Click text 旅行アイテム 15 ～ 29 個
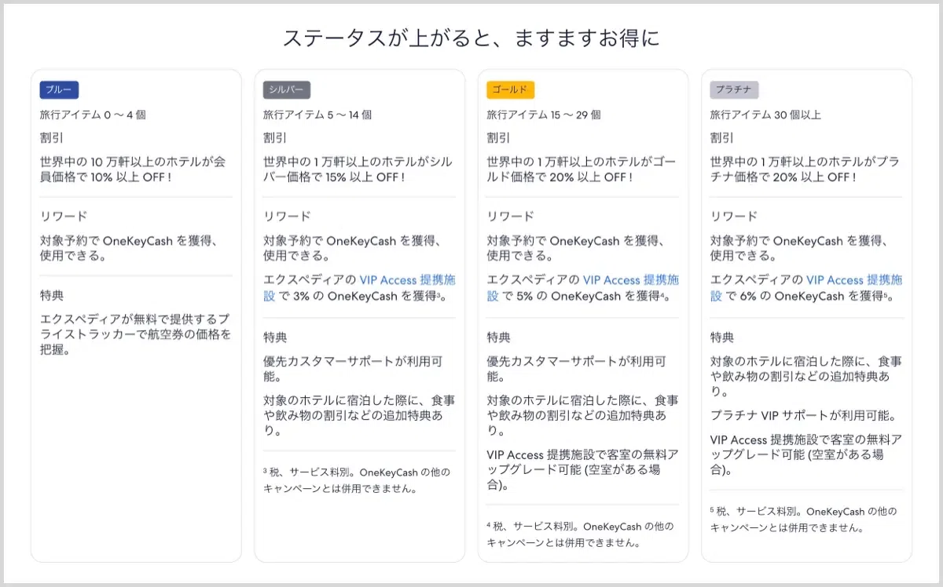This screenshot has height=587, width=943. (x=544, y=115)
